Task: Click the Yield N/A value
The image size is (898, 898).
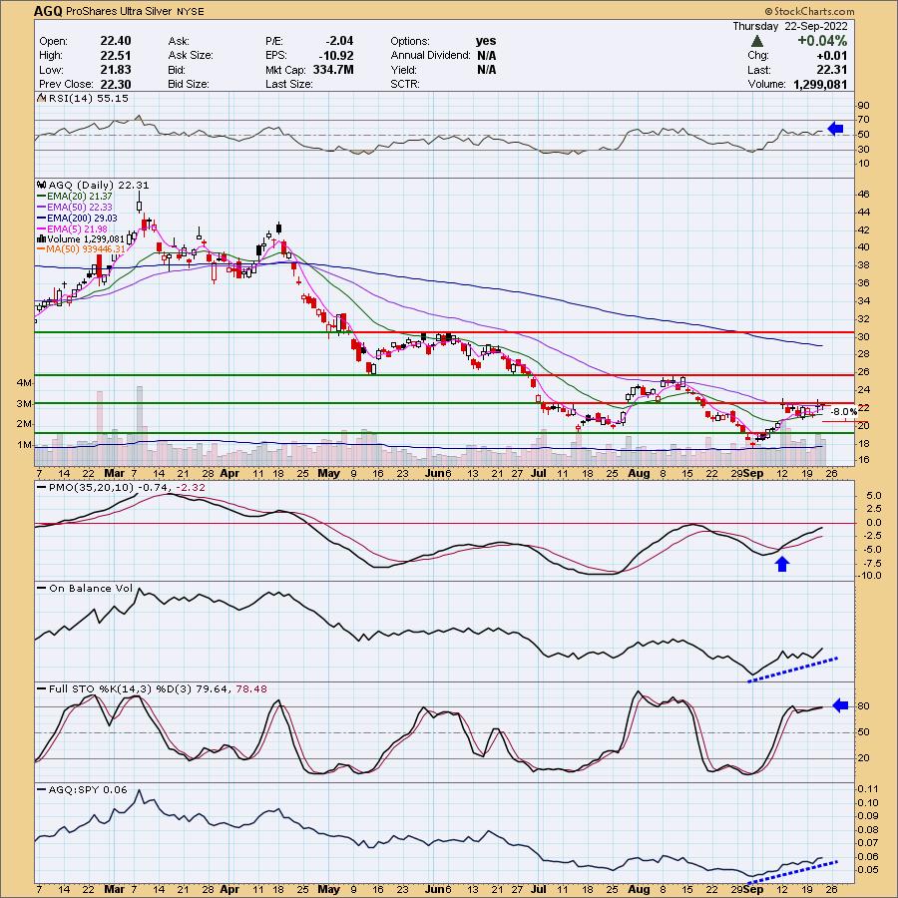Action: 486,70
